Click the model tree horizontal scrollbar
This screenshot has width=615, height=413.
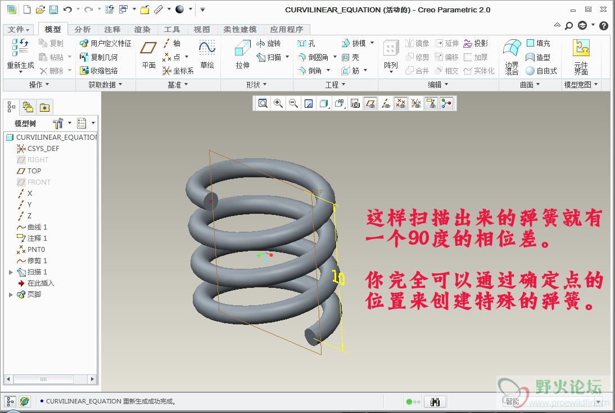(43, 379)
